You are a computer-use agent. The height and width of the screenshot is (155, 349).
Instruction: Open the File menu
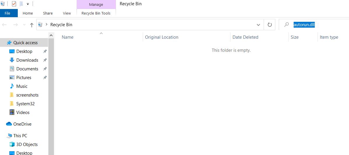7,13
